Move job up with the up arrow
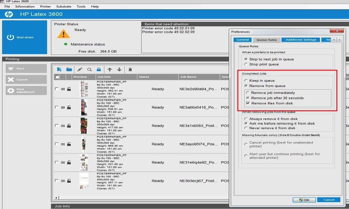349x209 pixels. [x=109, y=69]
